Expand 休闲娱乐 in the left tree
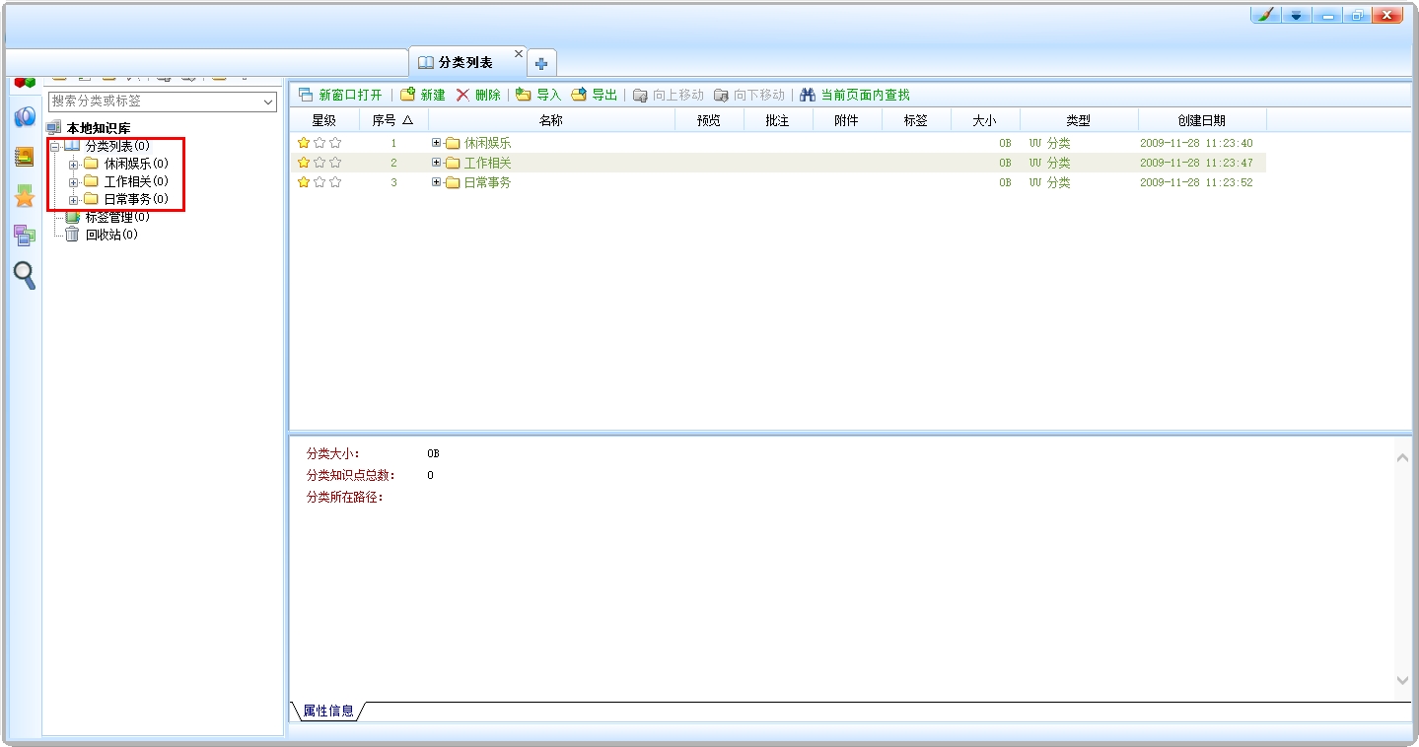 pyautogui.click(x=74, y=165)
